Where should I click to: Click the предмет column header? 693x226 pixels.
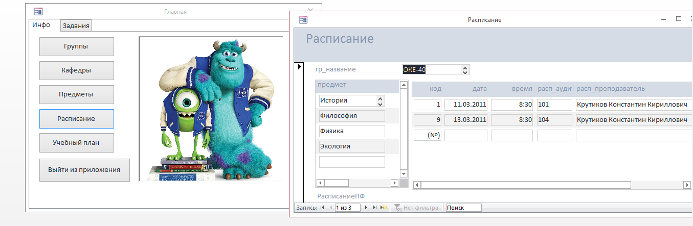331,85
